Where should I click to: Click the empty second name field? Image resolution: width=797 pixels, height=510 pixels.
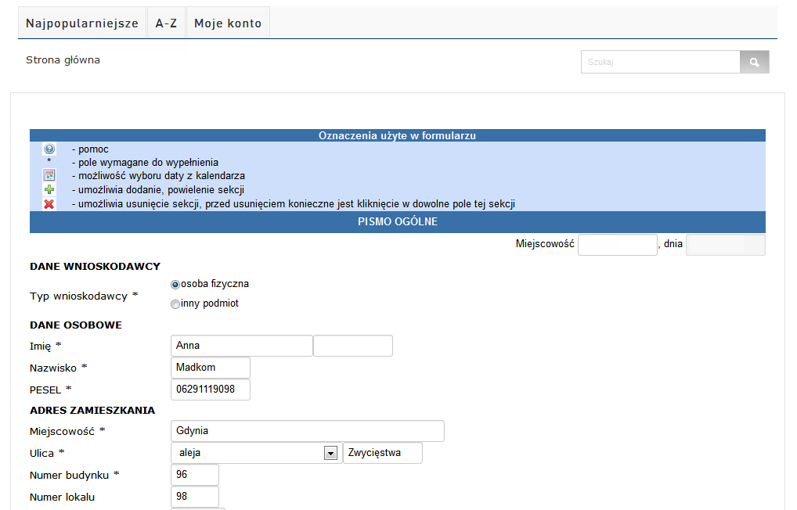pyautogui.click(x=353, y=346)
